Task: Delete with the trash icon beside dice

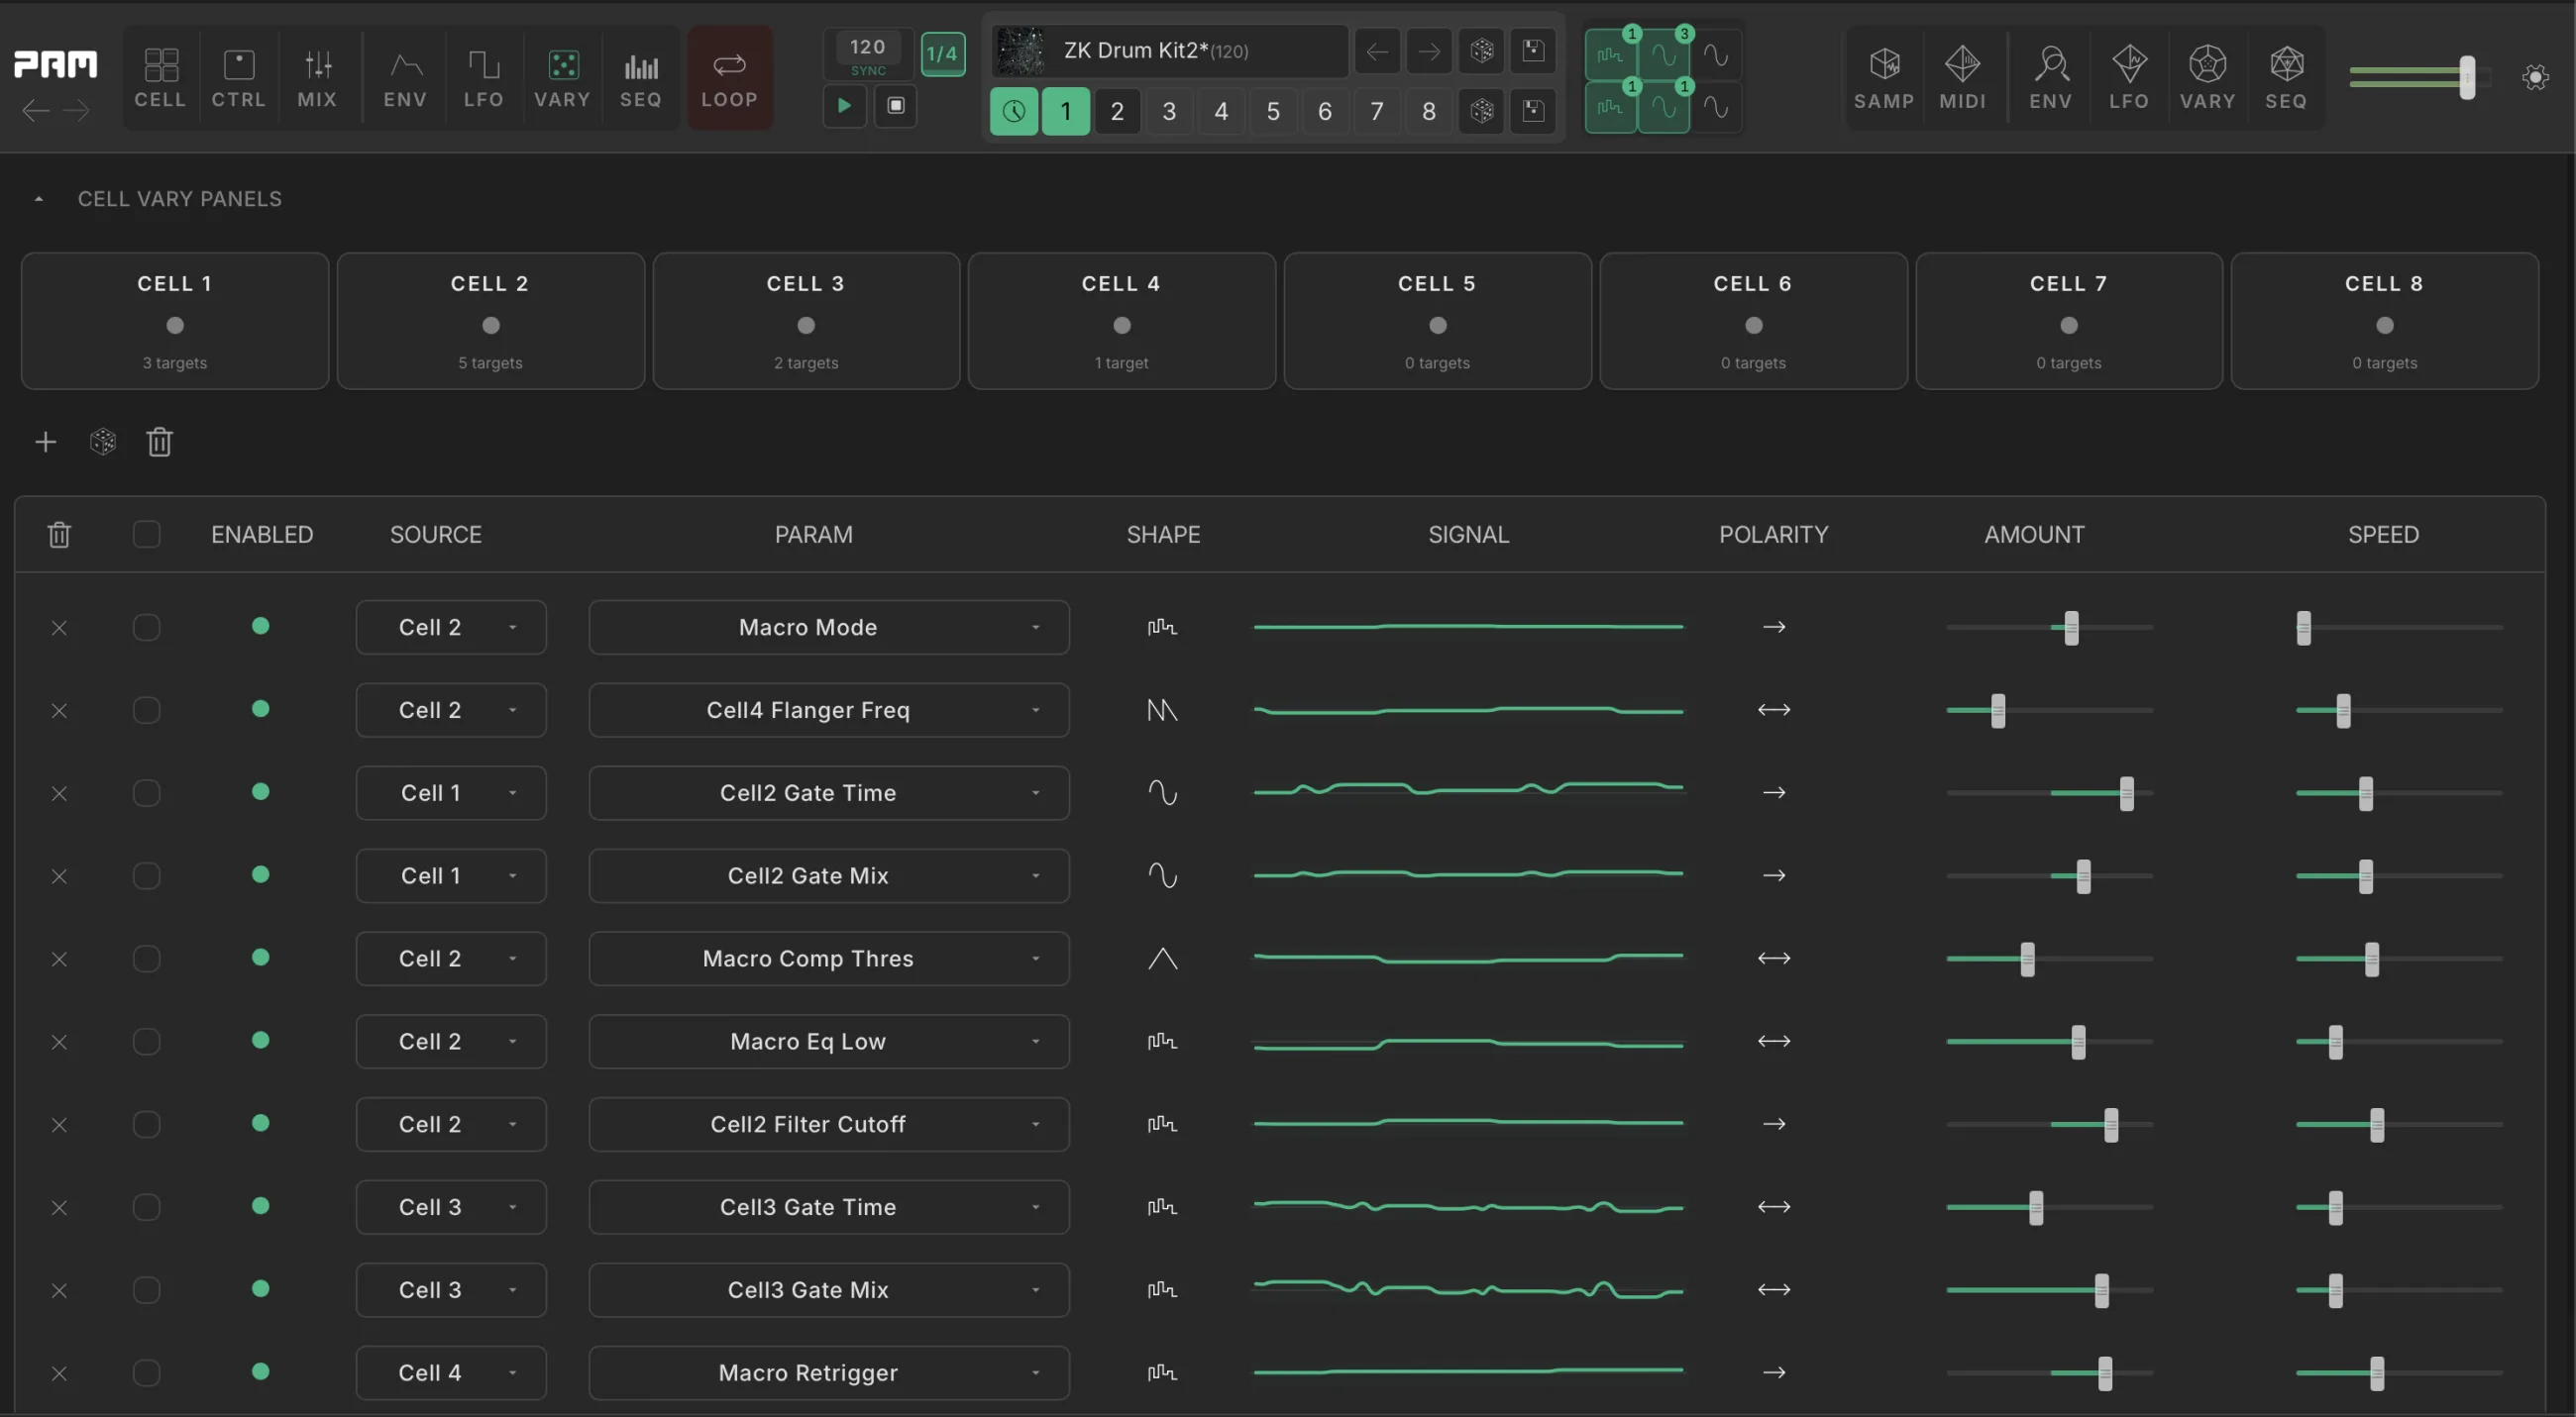Action: [x=160, y=442]
